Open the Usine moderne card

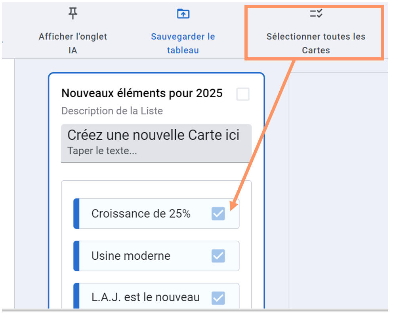click(x=131, y=256)
